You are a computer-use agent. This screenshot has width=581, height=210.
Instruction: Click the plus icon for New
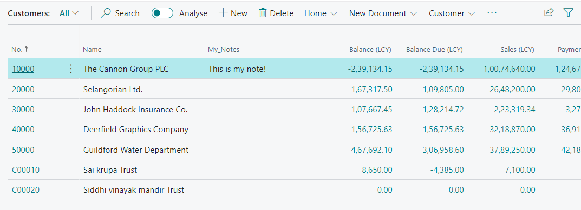pos(223,13)
